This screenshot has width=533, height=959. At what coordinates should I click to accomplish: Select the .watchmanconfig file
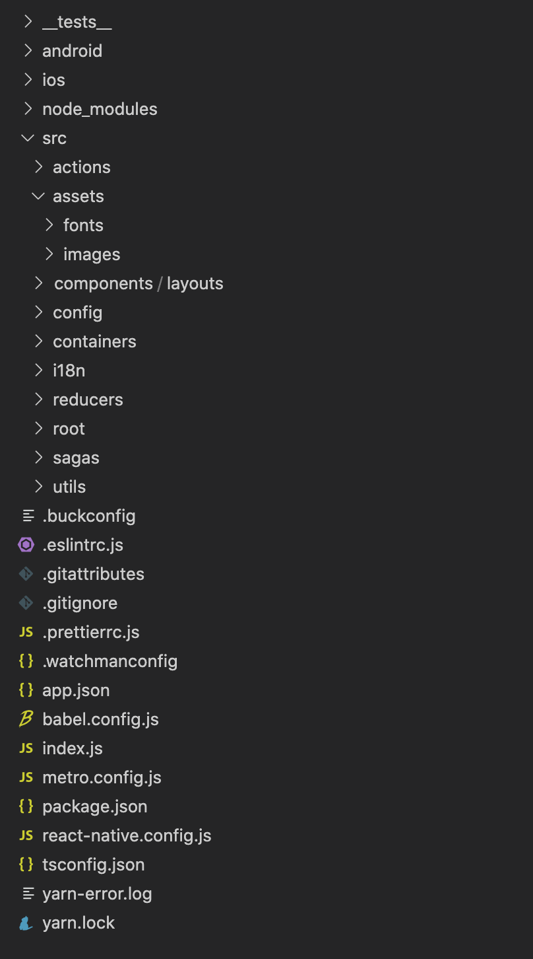click(110, 661)
